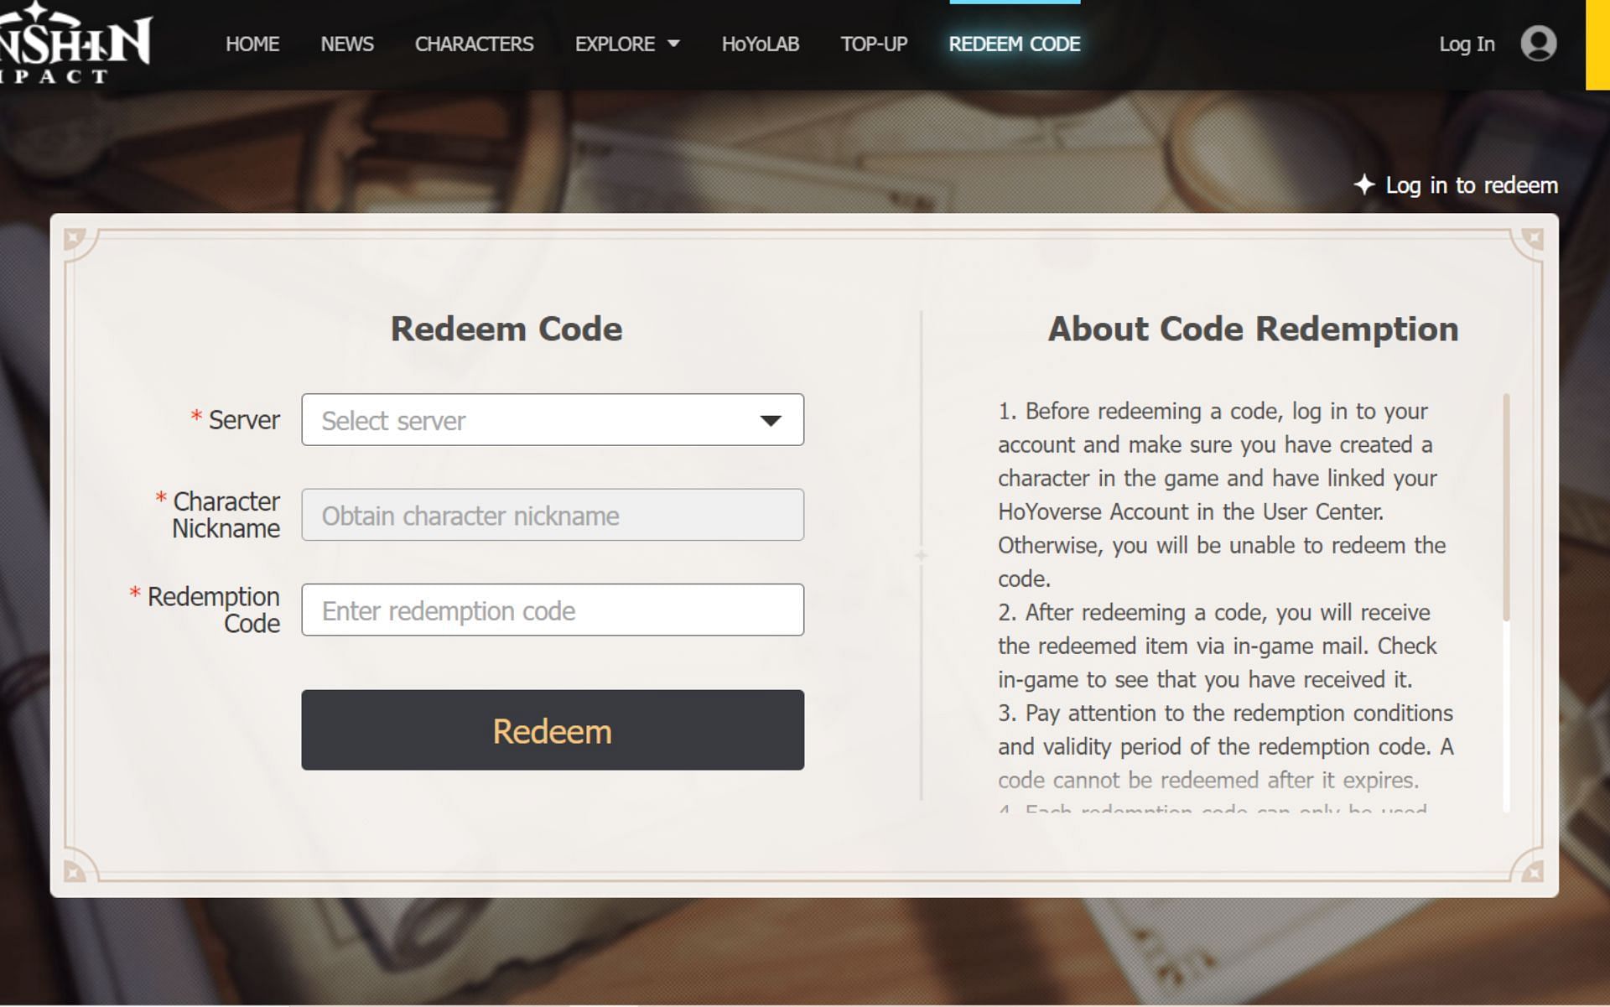Toggle the REDEEM CODE active menu item

coord(1014,44)
